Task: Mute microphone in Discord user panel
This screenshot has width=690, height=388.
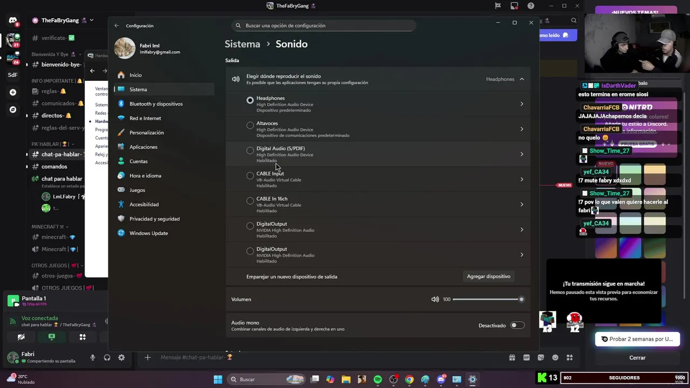Action: click(x=93, y=357)
